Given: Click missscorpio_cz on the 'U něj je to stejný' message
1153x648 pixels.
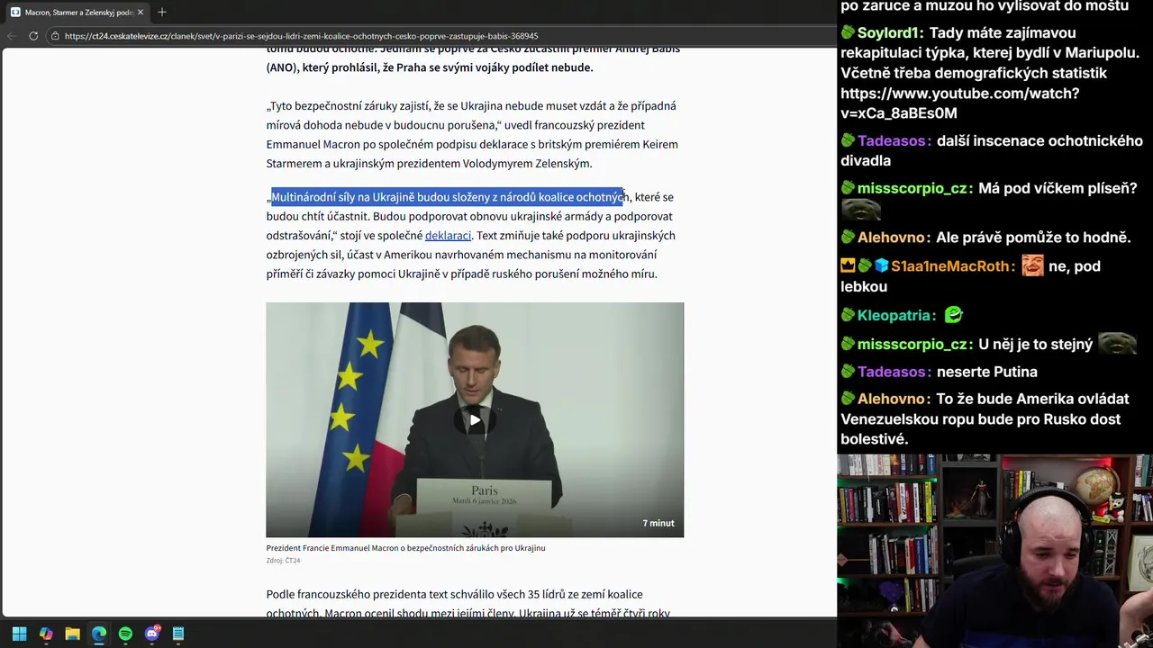Looking at the screenshot, I should [912, 345].
